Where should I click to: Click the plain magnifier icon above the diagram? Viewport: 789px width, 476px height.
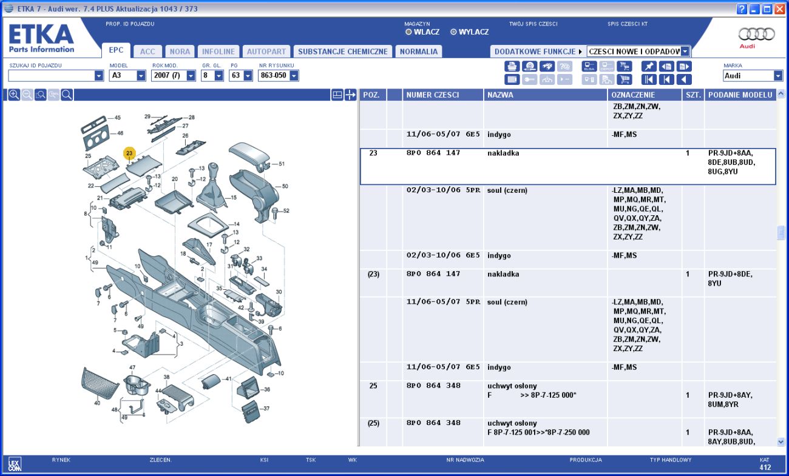(67, 95)
